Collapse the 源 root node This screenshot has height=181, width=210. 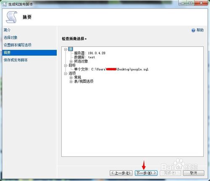[66, 49]
